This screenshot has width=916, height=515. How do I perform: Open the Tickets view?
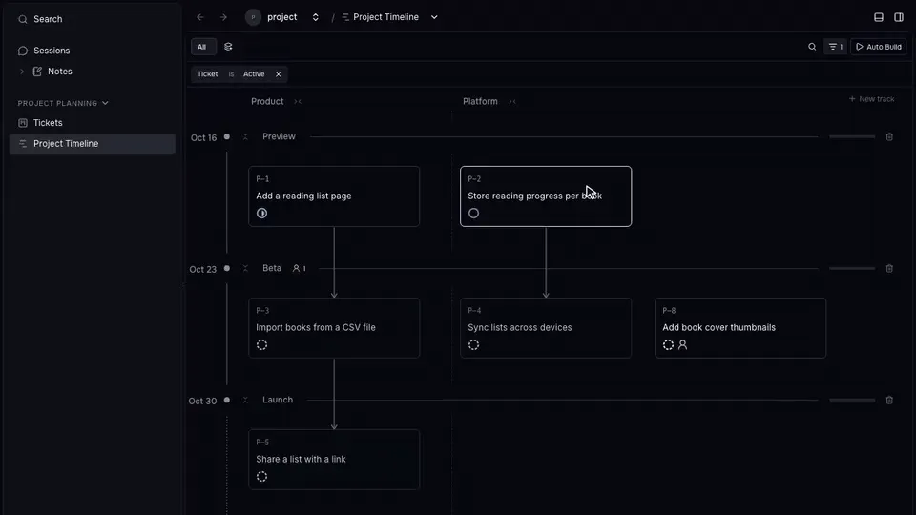93,123
